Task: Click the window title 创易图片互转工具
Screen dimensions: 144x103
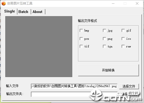Action: pos(20,3)
